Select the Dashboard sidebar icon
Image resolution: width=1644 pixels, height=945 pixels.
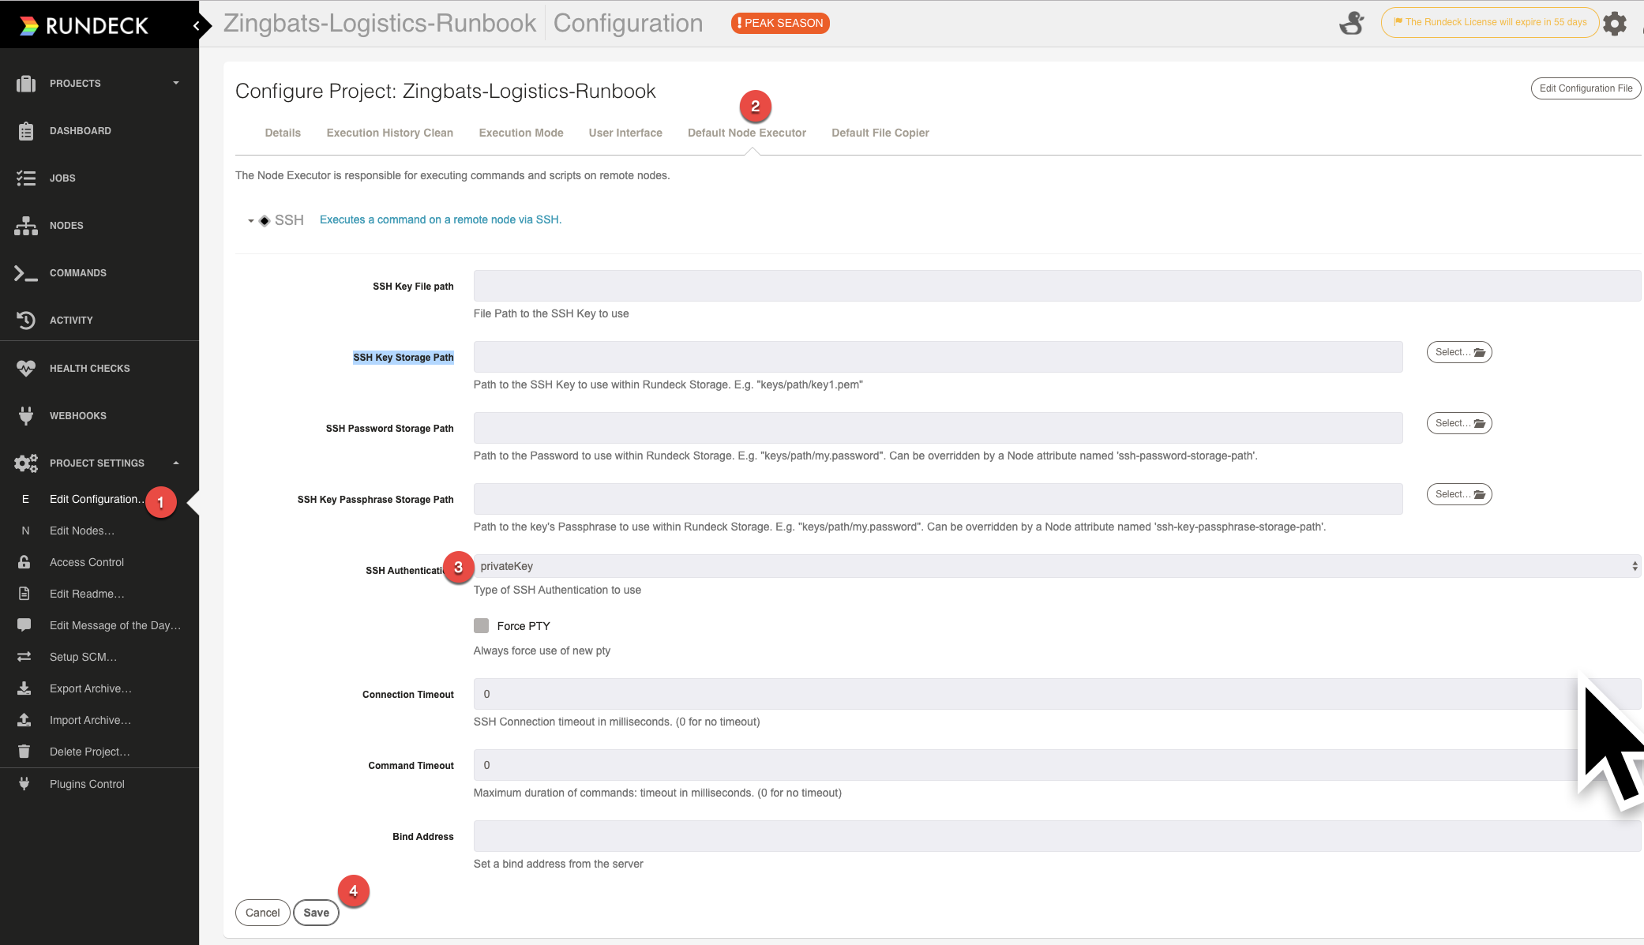(x=26, y=130)
